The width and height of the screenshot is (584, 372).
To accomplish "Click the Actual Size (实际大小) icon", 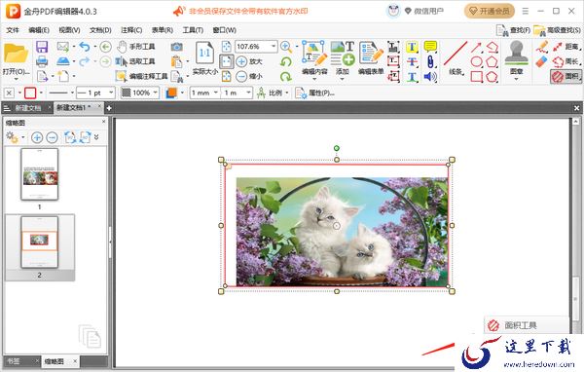I will pyautogui.click(x=204, y=58).
